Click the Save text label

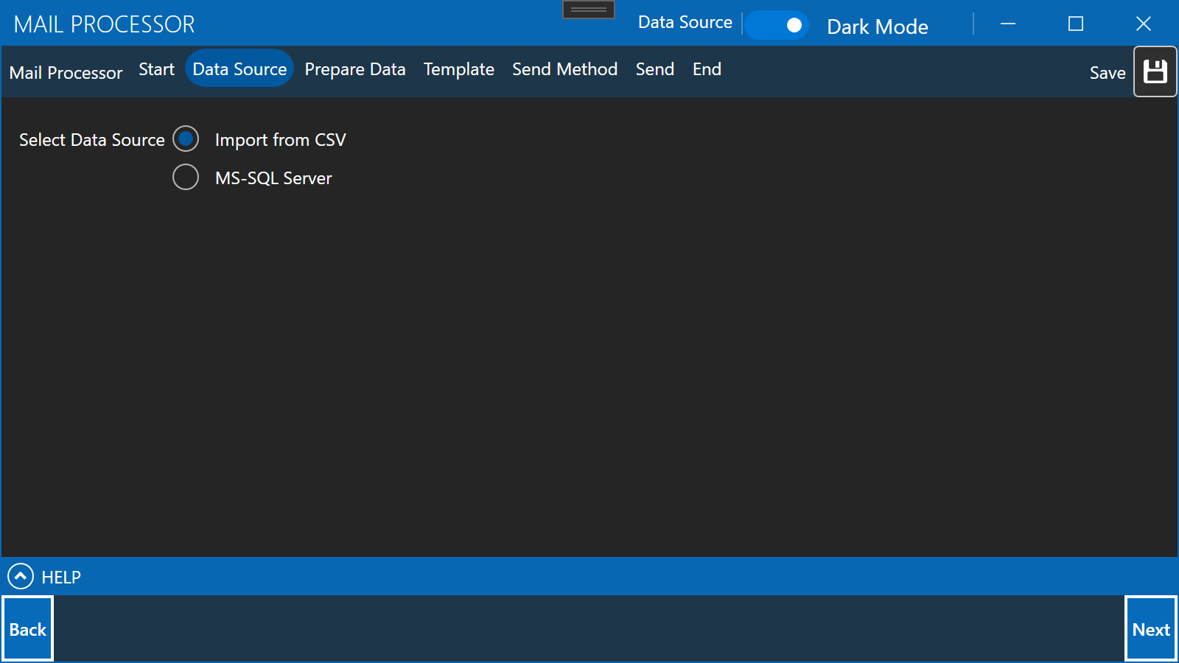click(x=1108, y=73)
